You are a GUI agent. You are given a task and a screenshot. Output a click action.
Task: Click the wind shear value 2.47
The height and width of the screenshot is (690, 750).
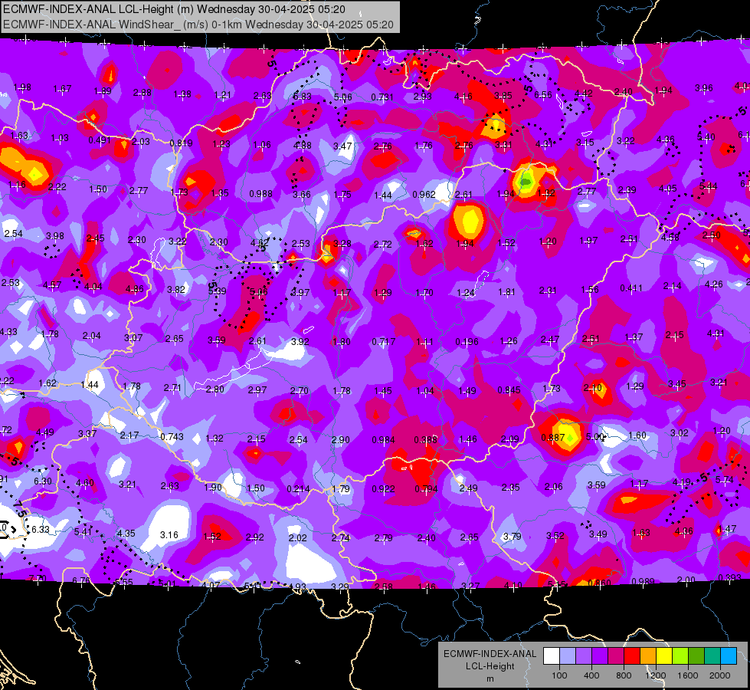(x=550, y=339)
